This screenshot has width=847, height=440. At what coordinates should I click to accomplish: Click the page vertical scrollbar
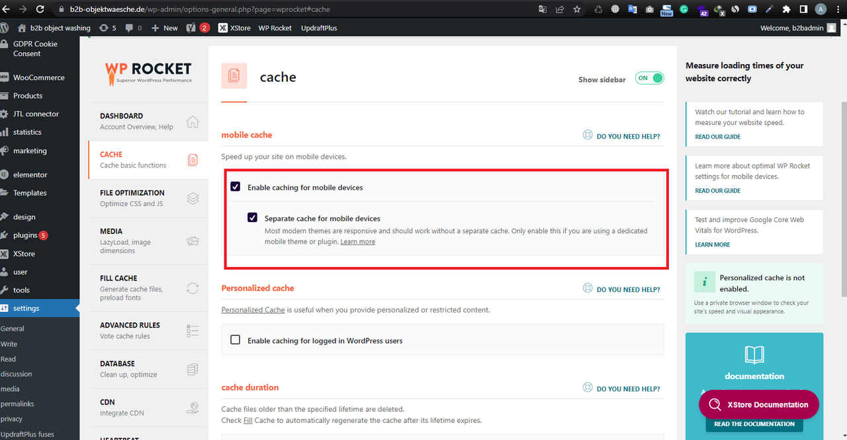pos(844,198)
